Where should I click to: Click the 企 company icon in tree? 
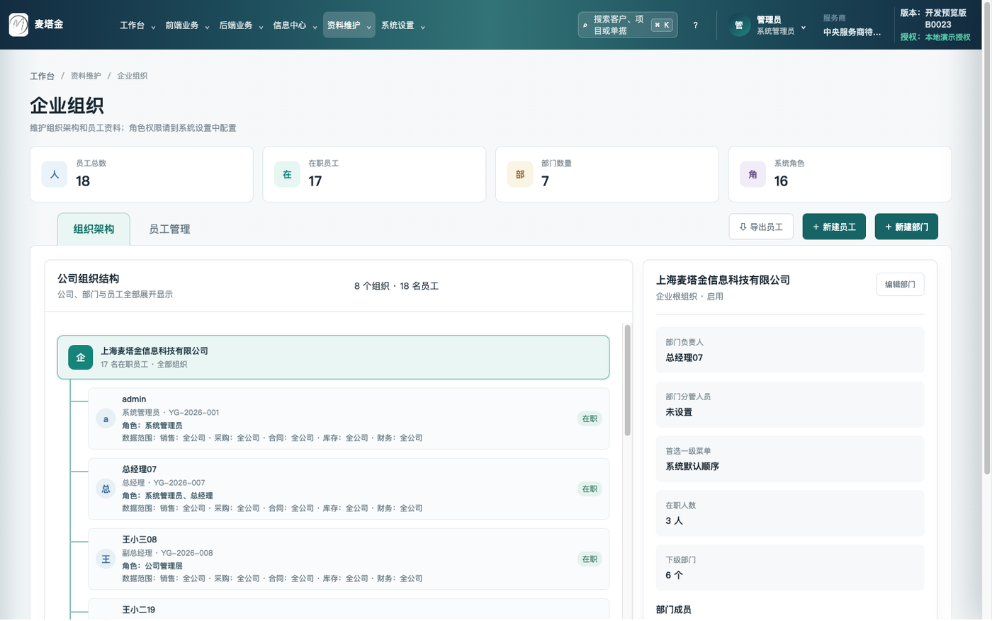(x=81, y=358)
